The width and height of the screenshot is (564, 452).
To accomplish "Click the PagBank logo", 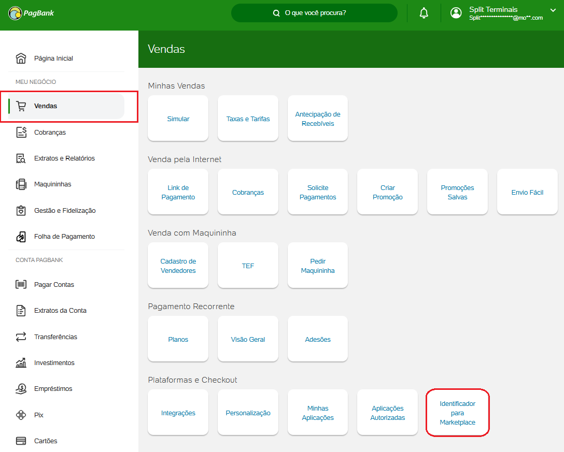I will coord(31,13).
